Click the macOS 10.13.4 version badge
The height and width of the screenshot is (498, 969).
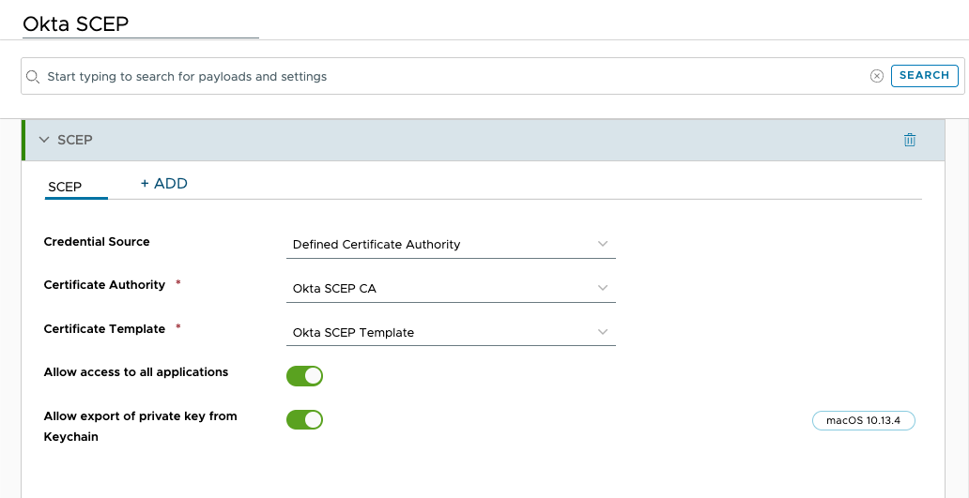(x=863, y=420)
